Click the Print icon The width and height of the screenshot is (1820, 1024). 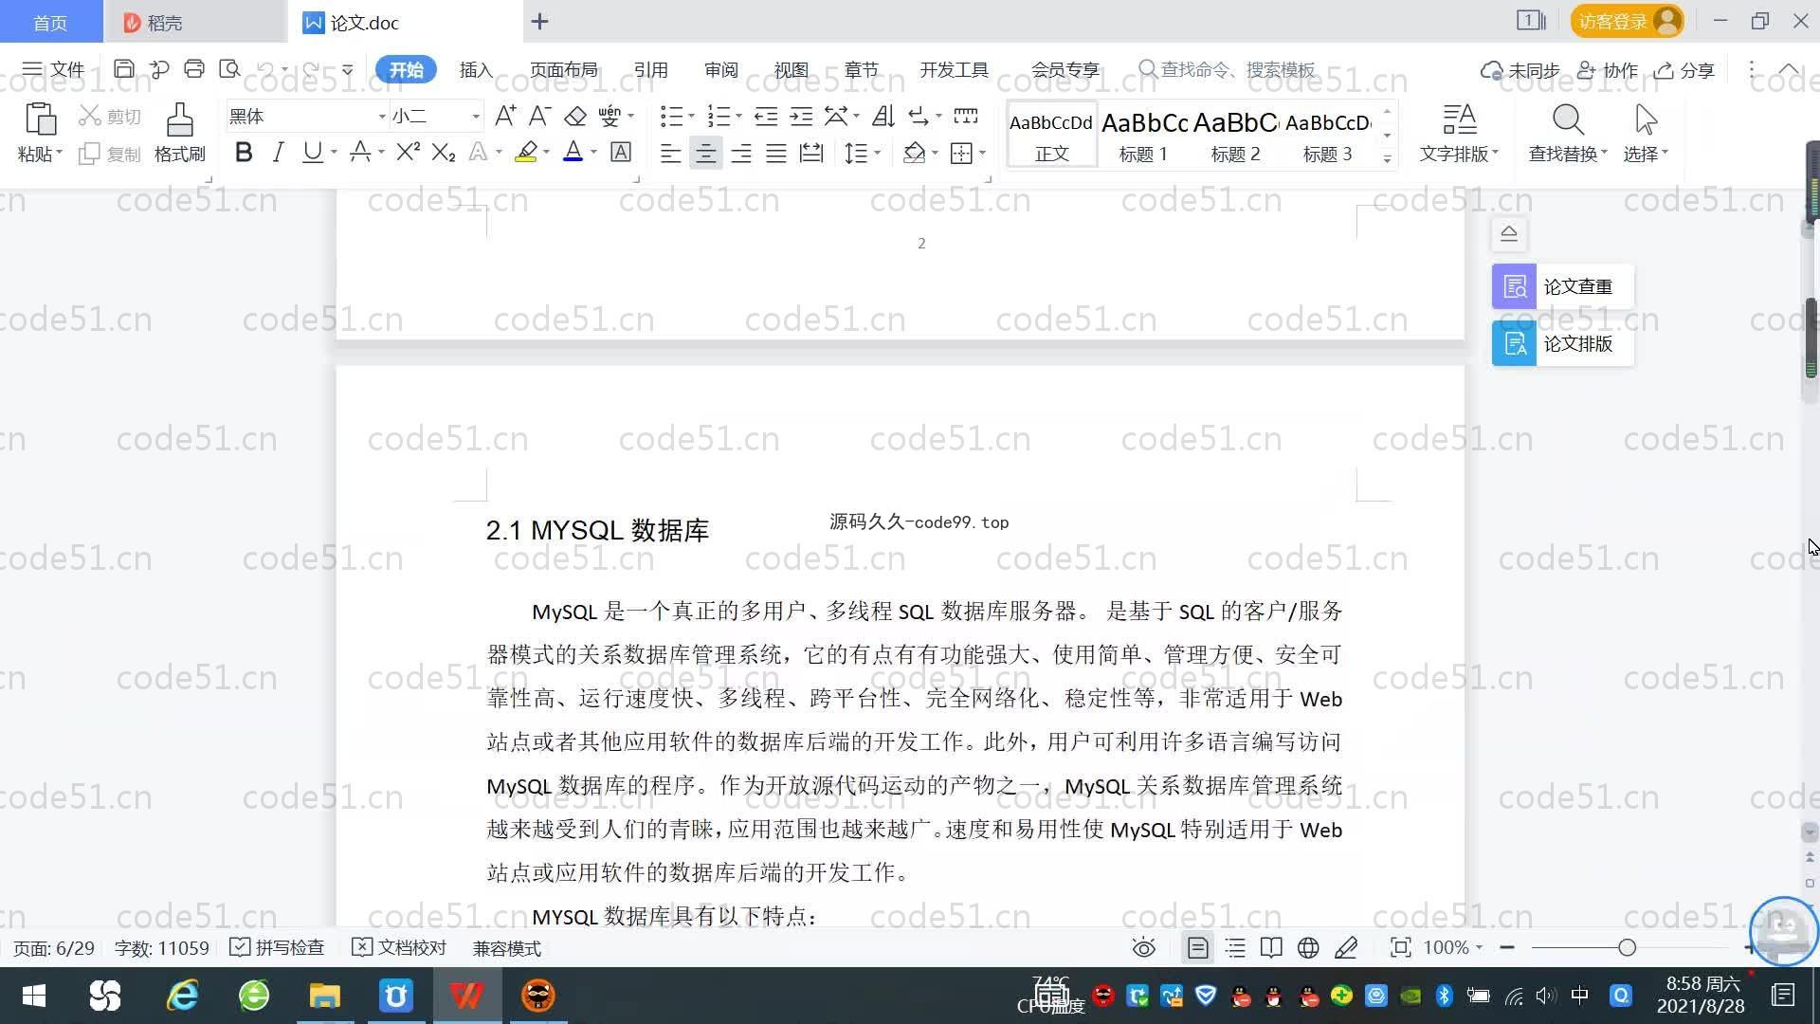click(x=194, y=69)
